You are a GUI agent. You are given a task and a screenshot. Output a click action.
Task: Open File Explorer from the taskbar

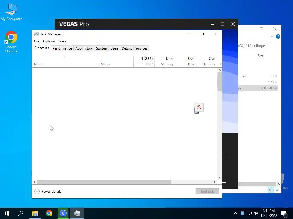(x=35, y=213)
